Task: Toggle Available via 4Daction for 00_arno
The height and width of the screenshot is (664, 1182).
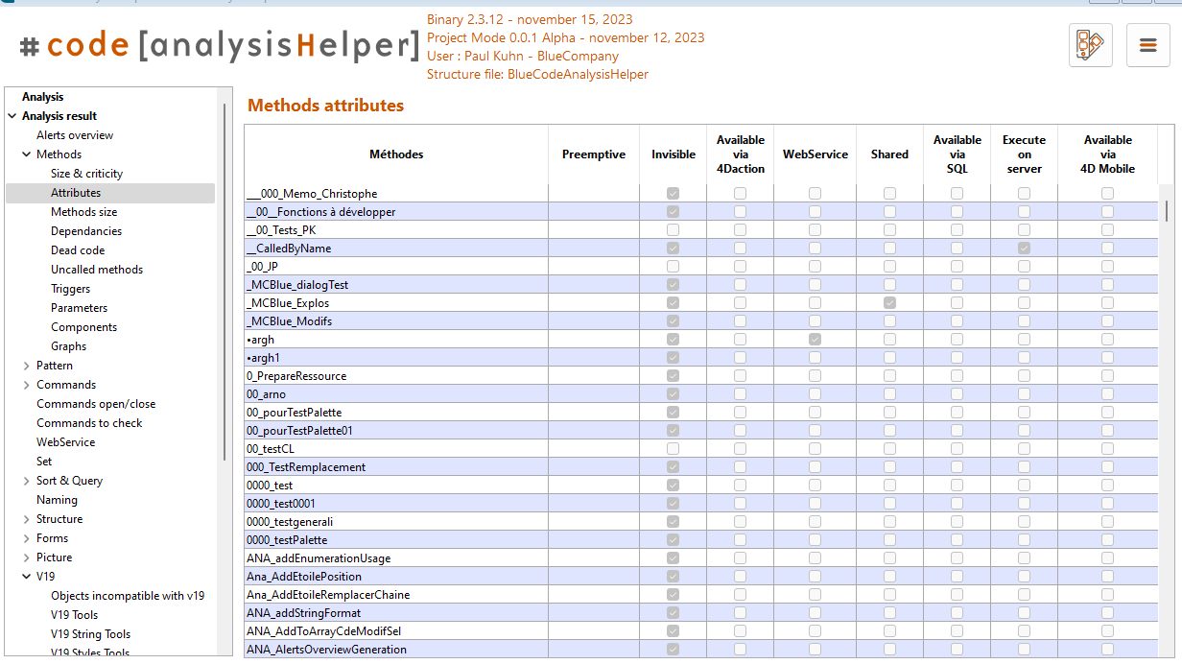Action: click(x=740, y=394)
